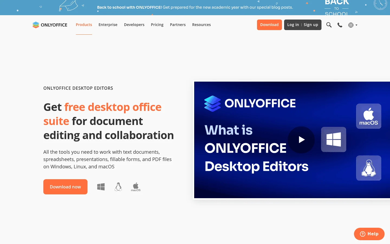Open the Enterprise menu

pyautogui.click(x=108, y=25)
